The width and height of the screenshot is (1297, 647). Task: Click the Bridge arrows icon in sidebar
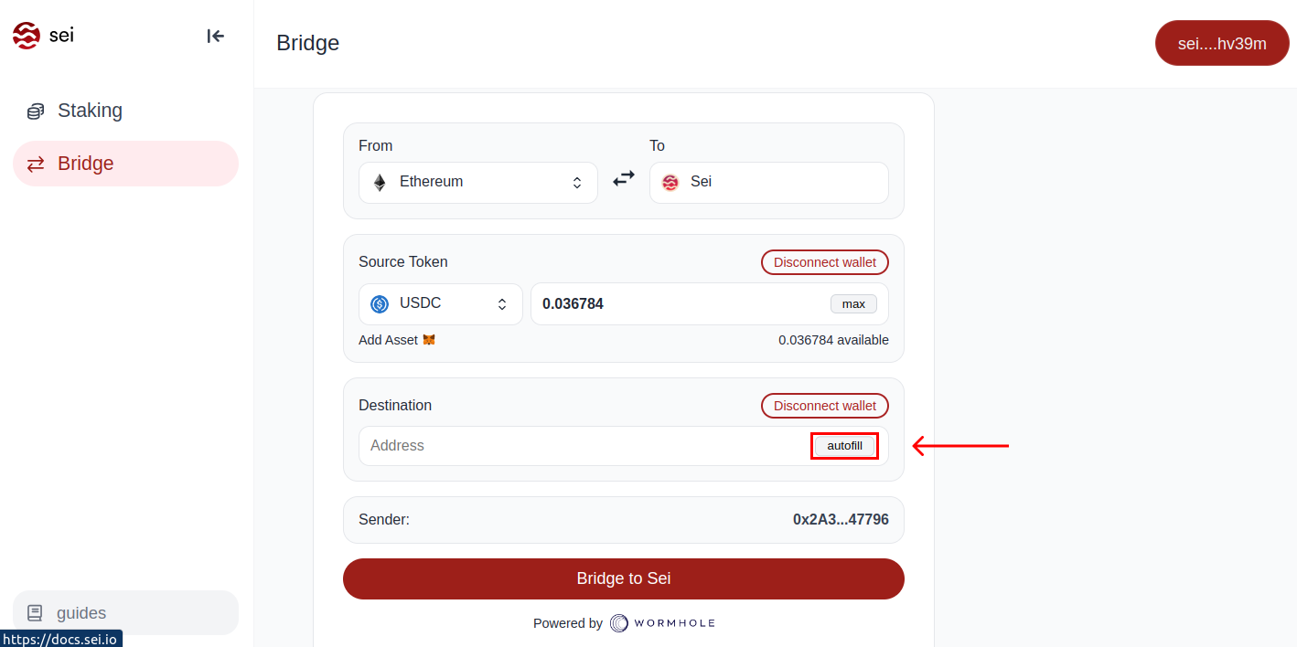point(36,164)
